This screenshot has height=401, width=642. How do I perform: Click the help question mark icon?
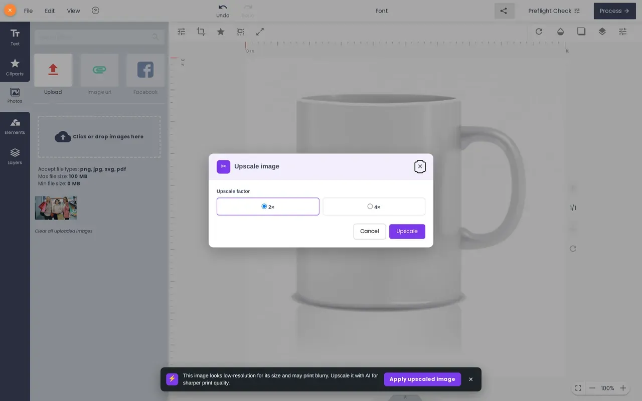click(x=95, y=11)
